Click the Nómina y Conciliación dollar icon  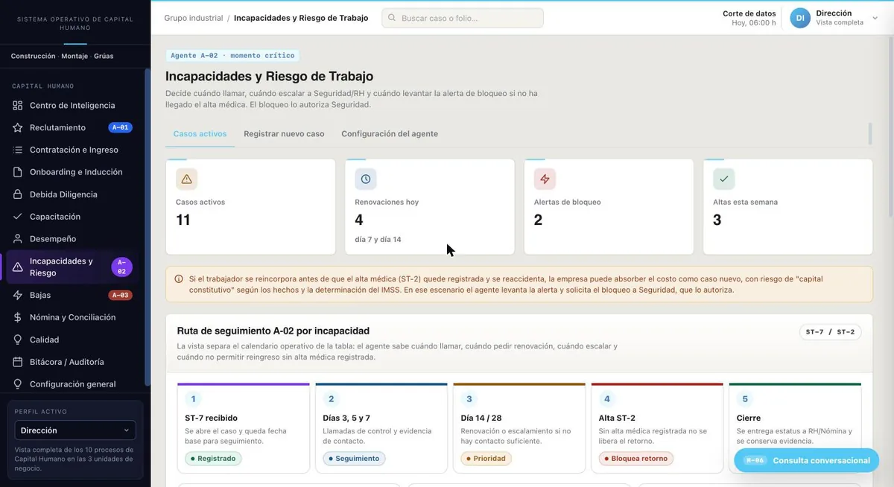coord(18,317)
